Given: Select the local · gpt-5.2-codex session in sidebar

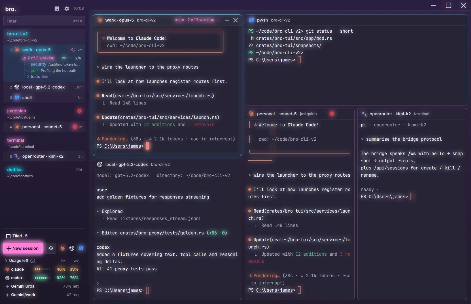Looking at the screenshot, I should coord(44,87).
